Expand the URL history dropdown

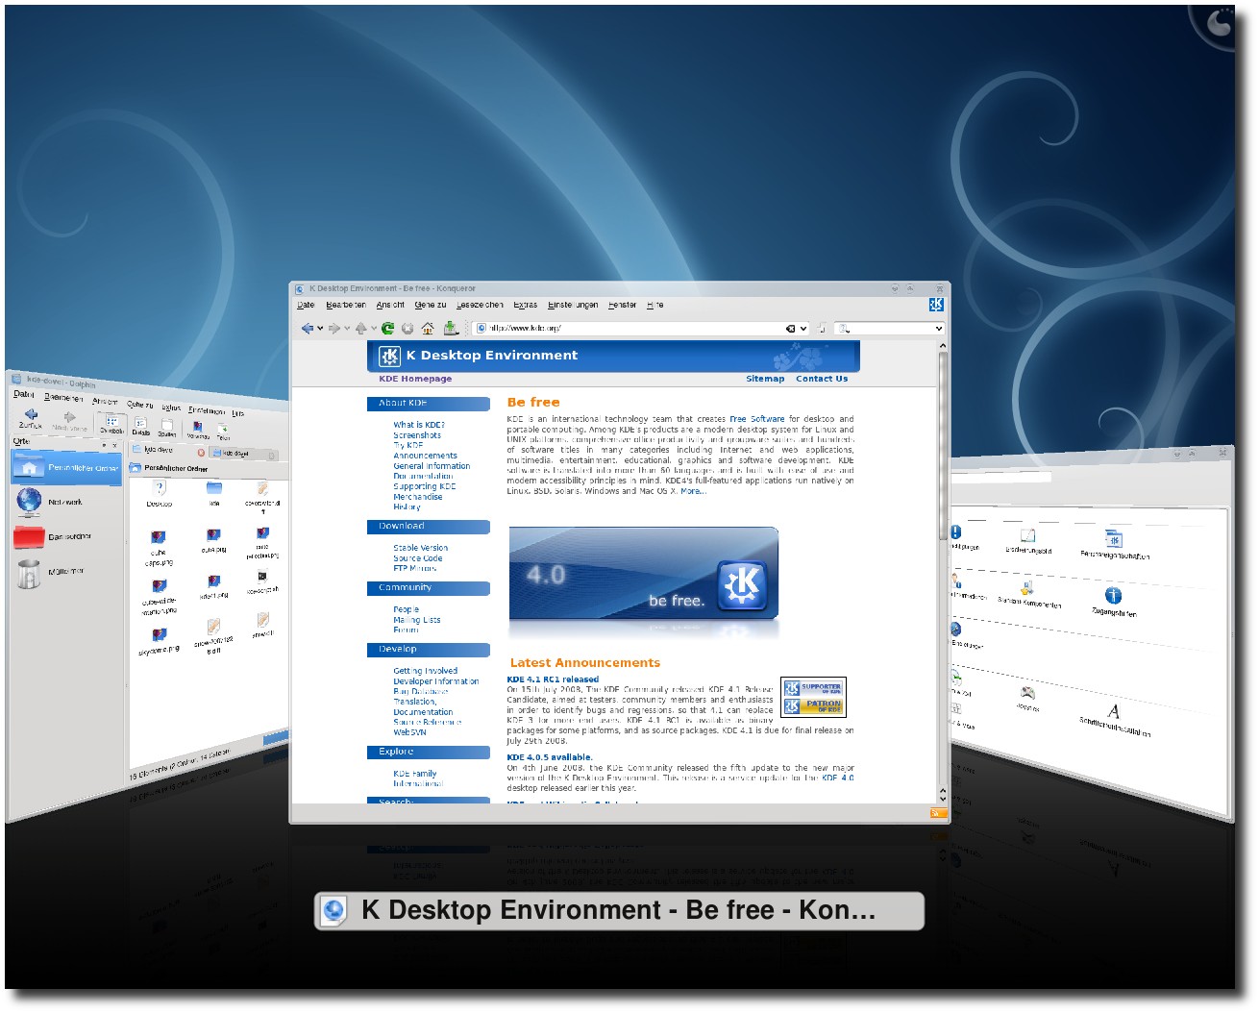click(803, 329)
